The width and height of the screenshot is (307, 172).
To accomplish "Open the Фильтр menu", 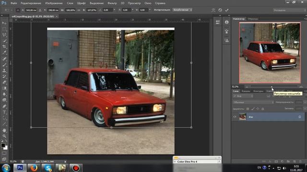I will pyautogui.click(x=112, y=3).
